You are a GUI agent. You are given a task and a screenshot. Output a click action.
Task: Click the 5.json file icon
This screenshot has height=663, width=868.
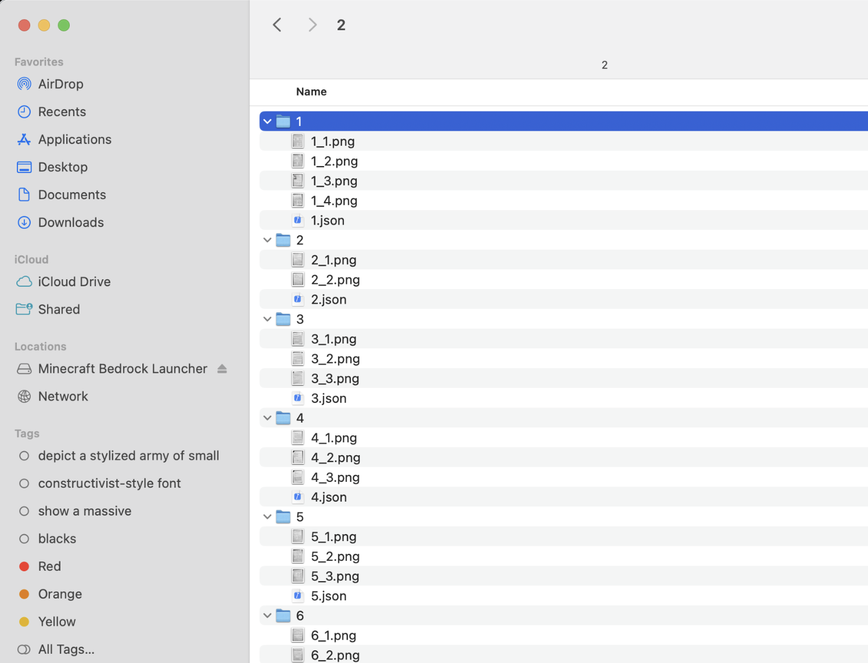[298, 596]
